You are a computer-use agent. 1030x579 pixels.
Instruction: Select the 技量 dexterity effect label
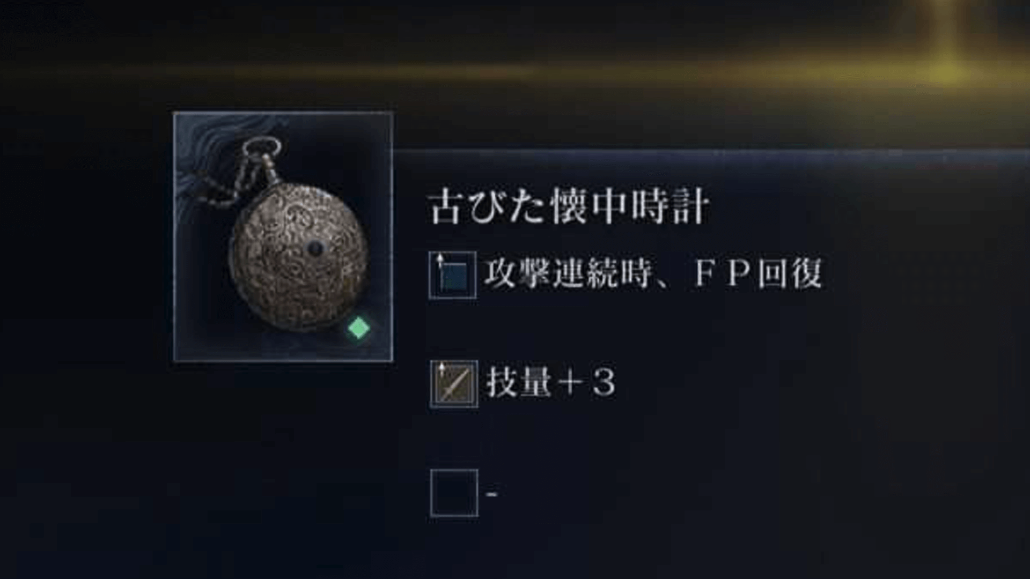pos(518,383)
